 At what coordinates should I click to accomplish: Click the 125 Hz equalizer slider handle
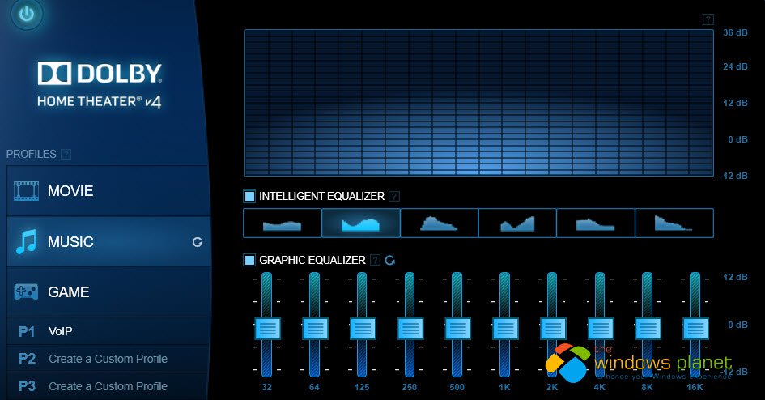pyautogui.click(x=363, y=328)
